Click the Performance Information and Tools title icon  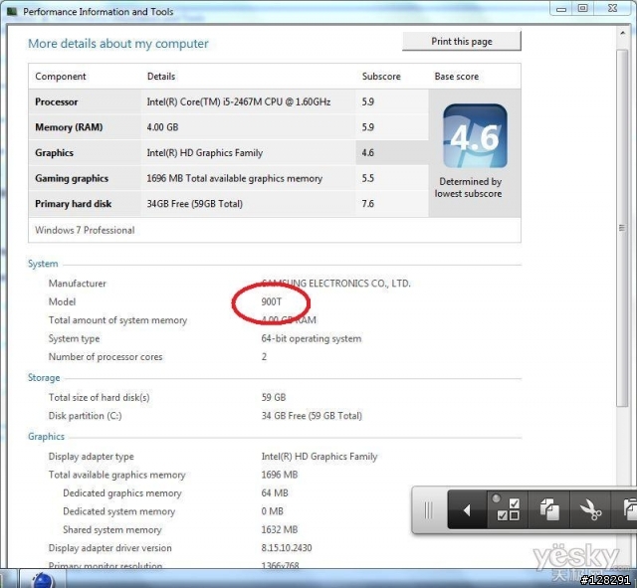click(x=11, y=11)
